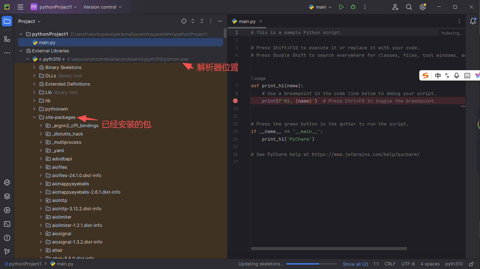
Task: Open the Project view mode dropdown
Action: pyautogui.click(x=29, y=21)
